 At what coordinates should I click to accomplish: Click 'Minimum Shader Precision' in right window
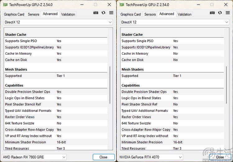pos(172,142)
